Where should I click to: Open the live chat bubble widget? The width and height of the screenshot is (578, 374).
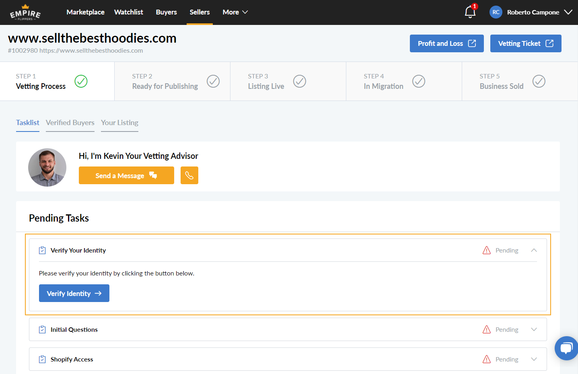566,348
